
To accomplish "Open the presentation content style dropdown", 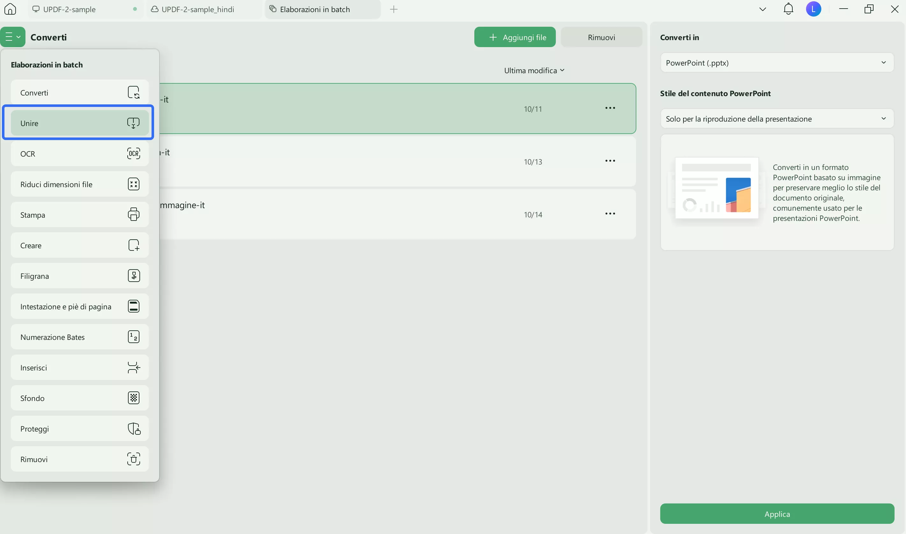I will click(777, 119).
